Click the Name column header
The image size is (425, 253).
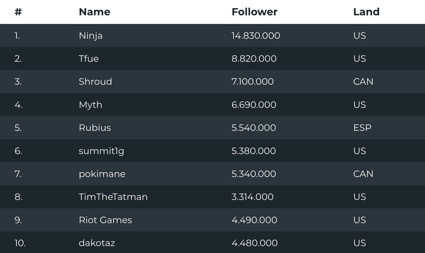(x=95, y=12)
